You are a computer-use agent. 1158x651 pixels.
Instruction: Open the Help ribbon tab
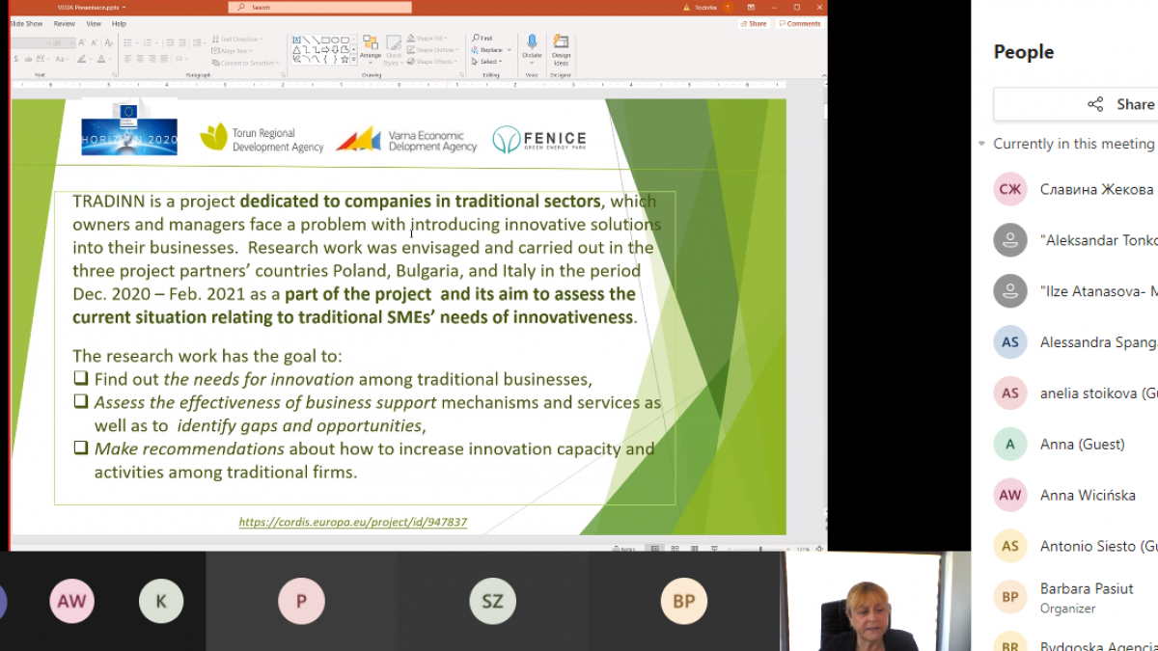pos(119,23)
